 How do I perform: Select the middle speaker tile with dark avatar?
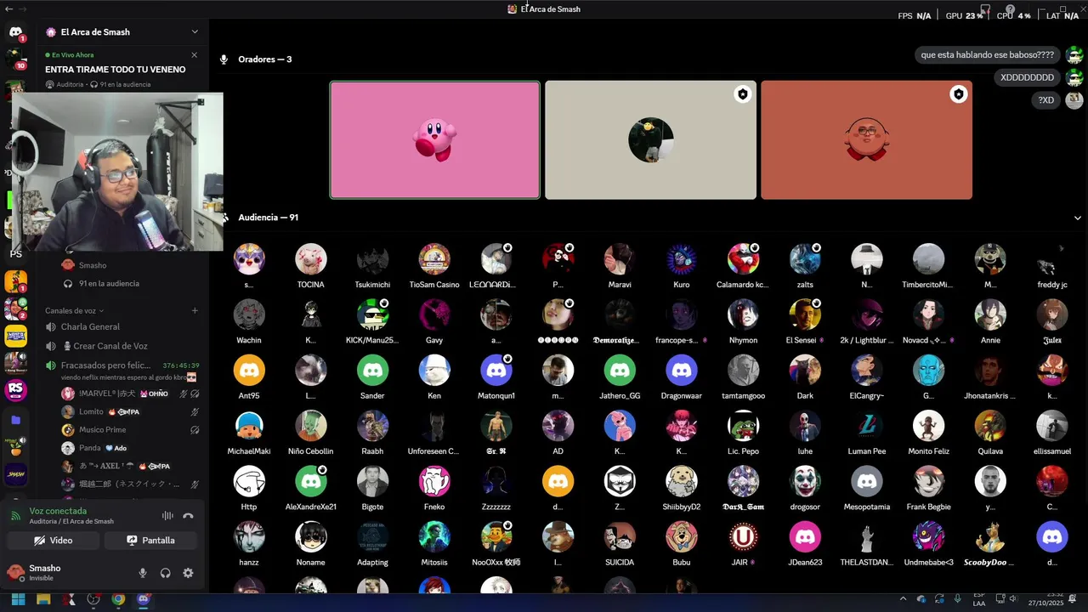(x=650, y=140)
